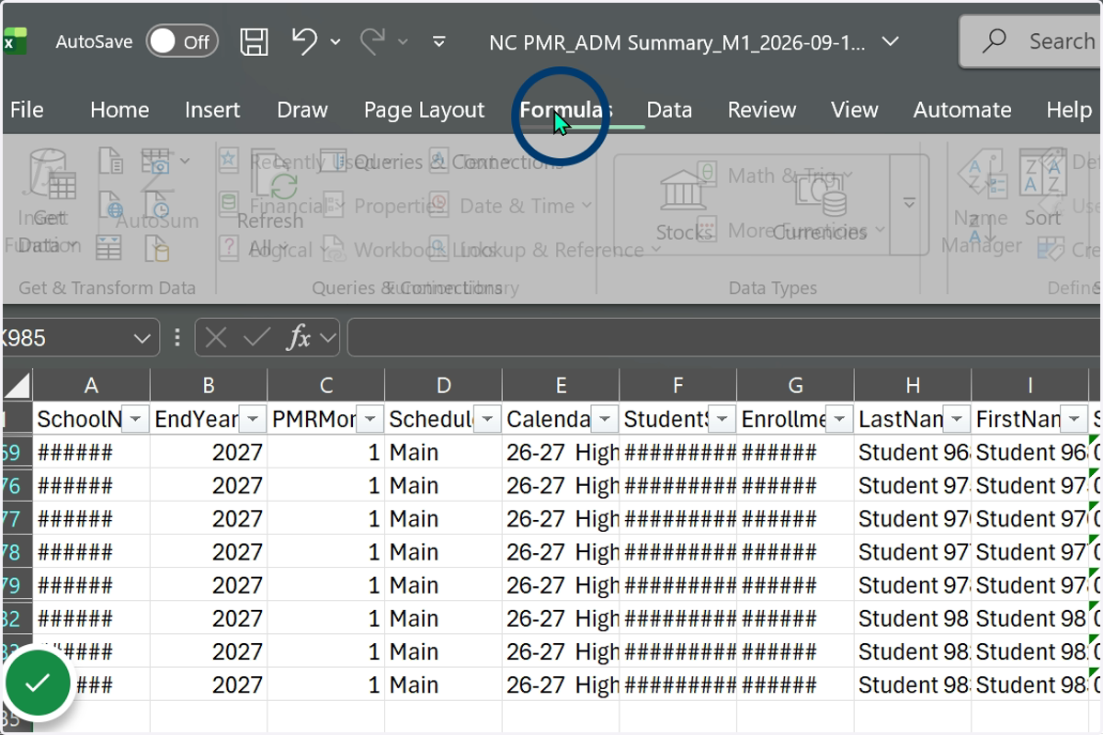Select column B header
Screen dimensions: 1103x735
pos(209,385)
